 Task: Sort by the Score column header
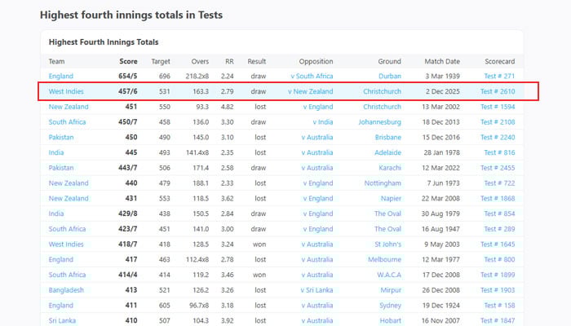[x=128, y=61]
